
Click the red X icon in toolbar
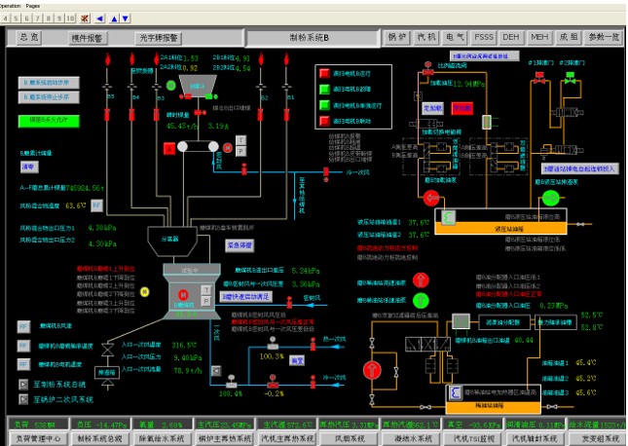pos(85,18)
